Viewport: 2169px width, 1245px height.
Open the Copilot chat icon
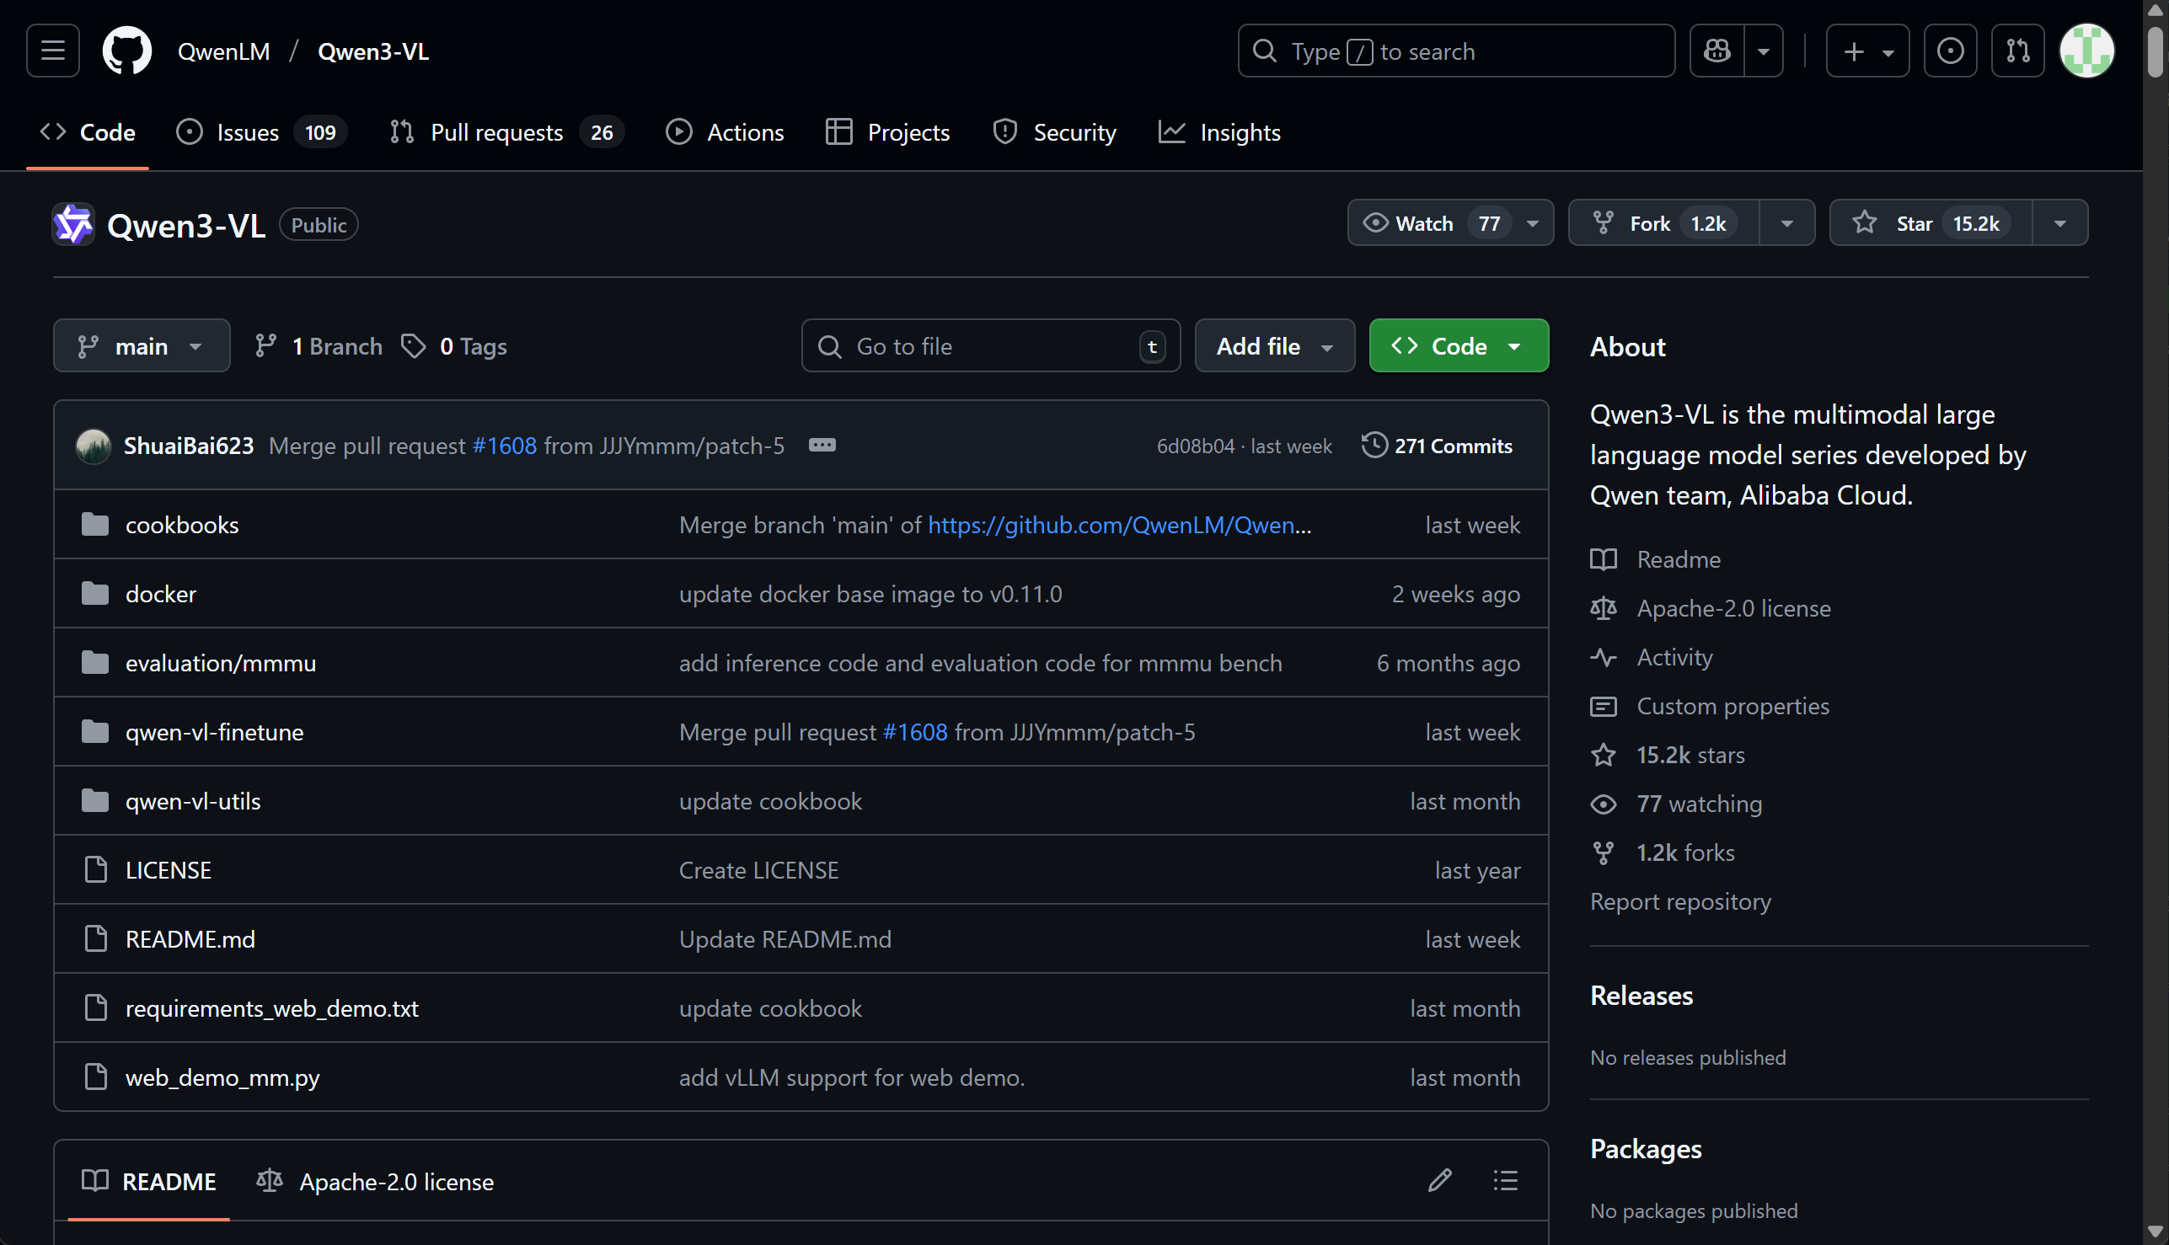point(1716,51)
